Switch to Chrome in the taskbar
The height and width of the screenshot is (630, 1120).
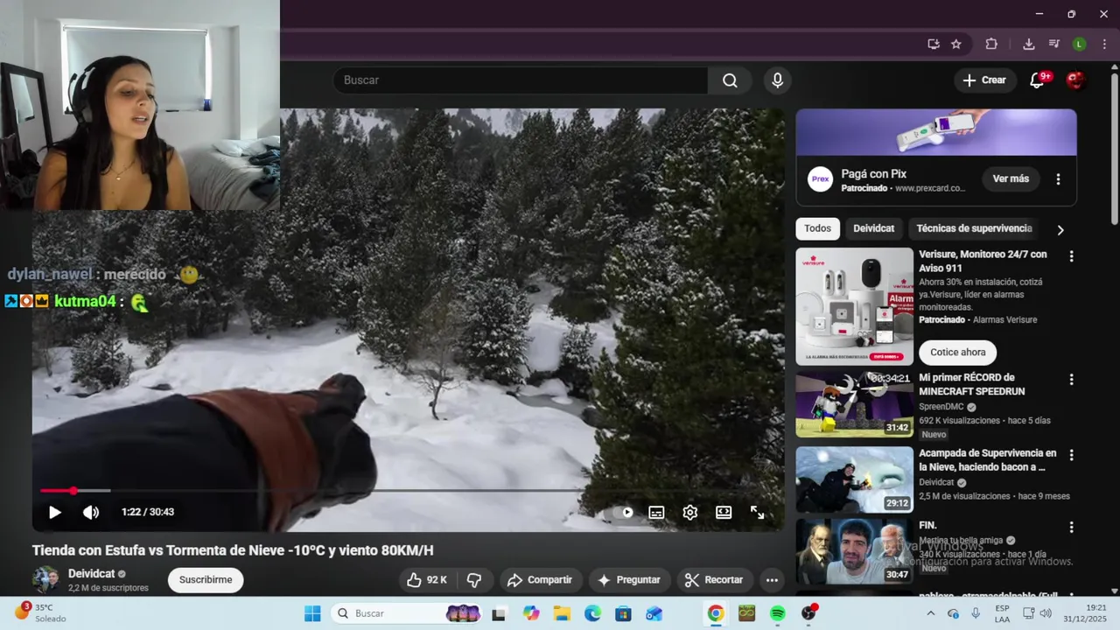(x=716, y=613)
